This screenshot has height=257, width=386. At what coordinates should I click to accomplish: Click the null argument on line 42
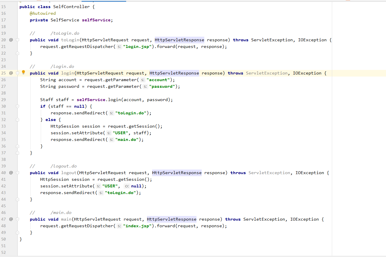(x=136, y=186)
